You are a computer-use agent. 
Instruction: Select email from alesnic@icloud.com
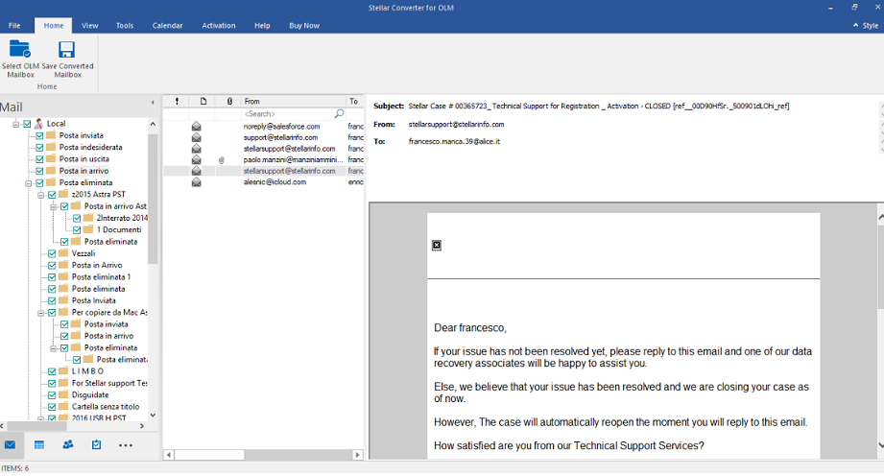(x=275, y=181)
